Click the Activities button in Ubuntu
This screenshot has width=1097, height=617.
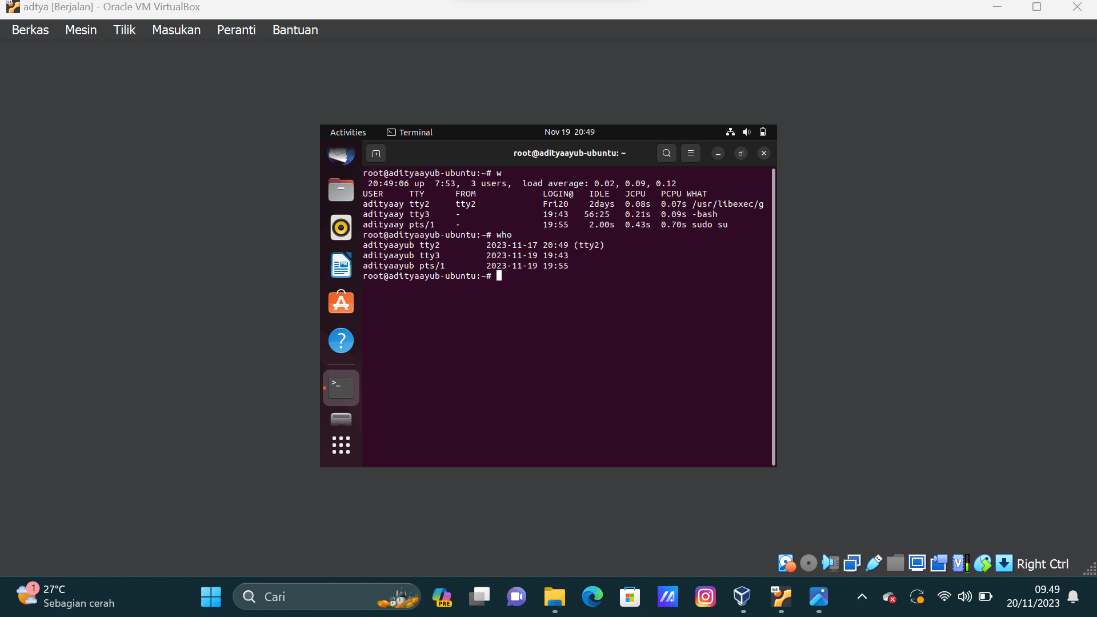(x=348, y=132)
